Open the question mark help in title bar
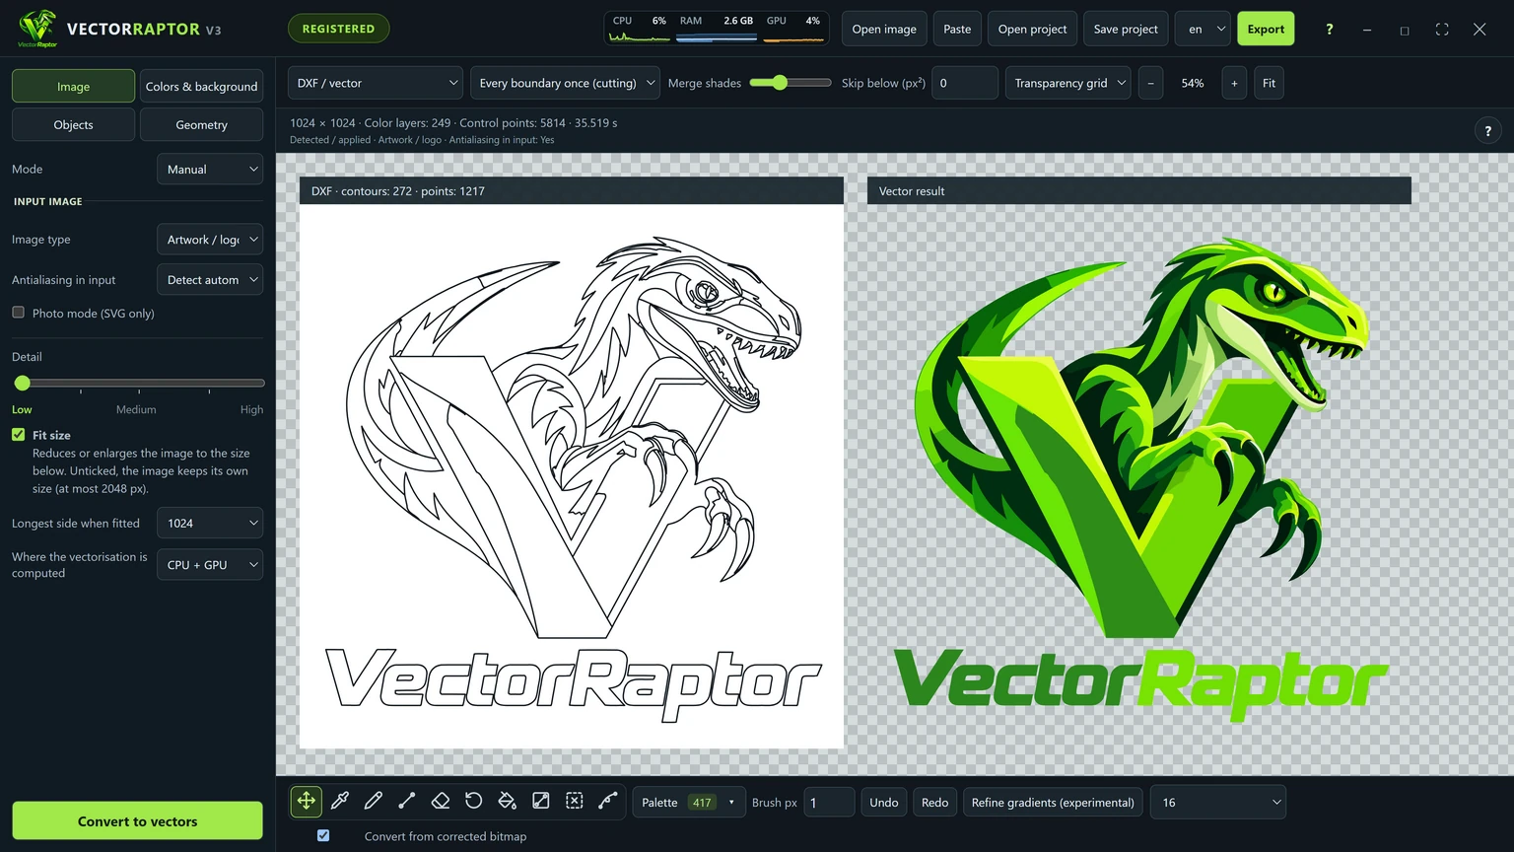Viewport: 1514px width, 852px height. (1329, 30)
